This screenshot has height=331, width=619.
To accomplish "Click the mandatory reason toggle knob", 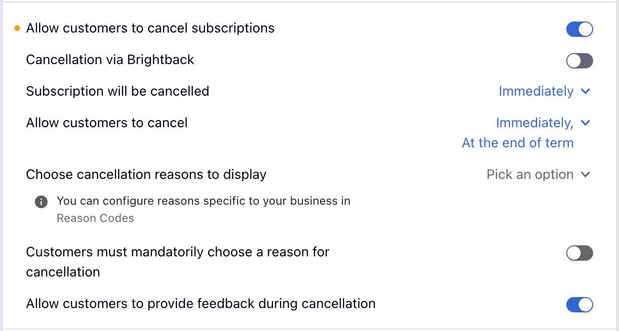I will tap(574, 253).
